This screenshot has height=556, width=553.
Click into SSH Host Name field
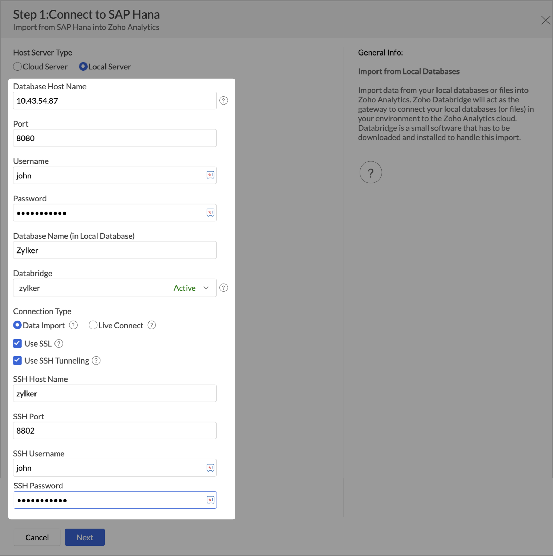[114, 394]
